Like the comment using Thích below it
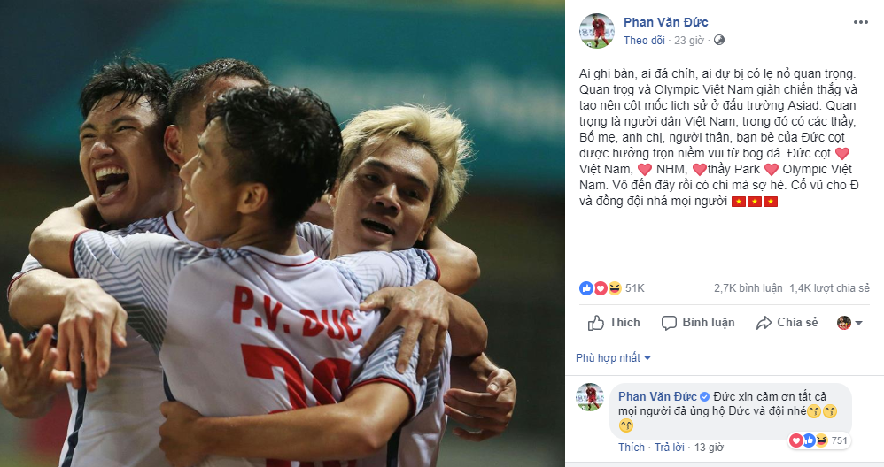This screenshot has width=884, height=467. pos(632,448)
